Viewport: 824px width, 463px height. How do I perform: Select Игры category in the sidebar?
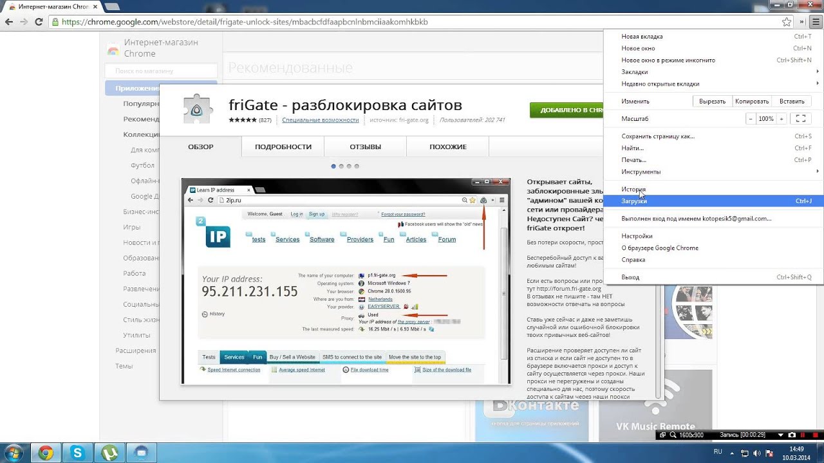click(x=131, y=227)
